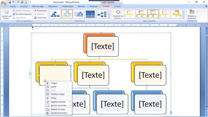Choose the third gray-banded hierarchy layout thumbnail
The height and width of the screenshot is (117, 208).
[x=79, y=14]
